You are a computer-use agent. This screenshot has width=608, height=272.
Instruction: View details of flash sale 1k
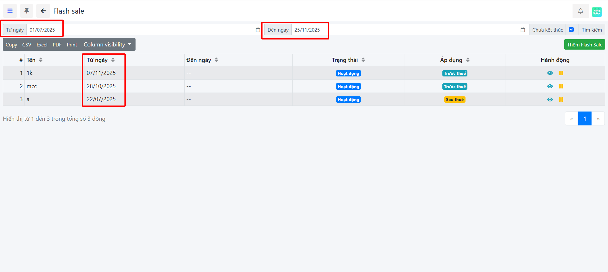pyautogui.click(x=550, y=73)
